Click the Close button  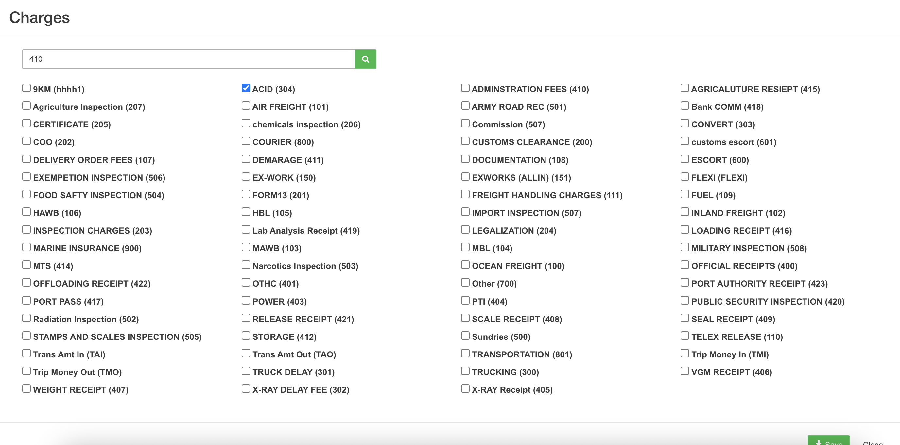coord(873,442)
